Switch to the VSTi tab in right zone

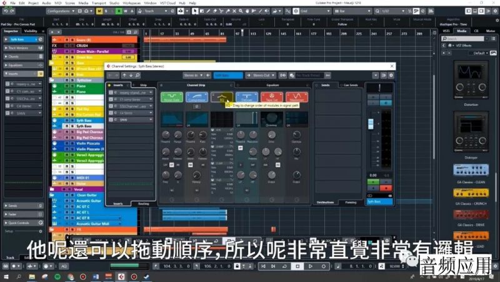tap(446, 31)
